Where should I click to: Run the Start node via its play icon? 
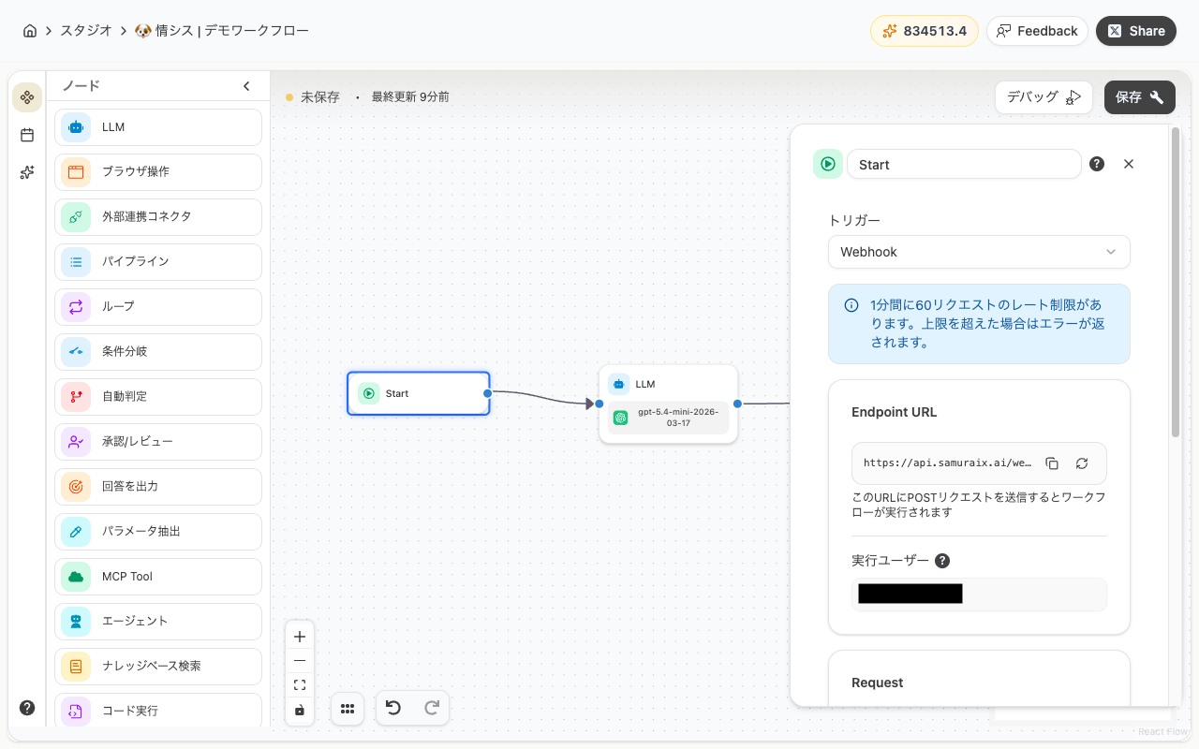(x=369, y=393)
